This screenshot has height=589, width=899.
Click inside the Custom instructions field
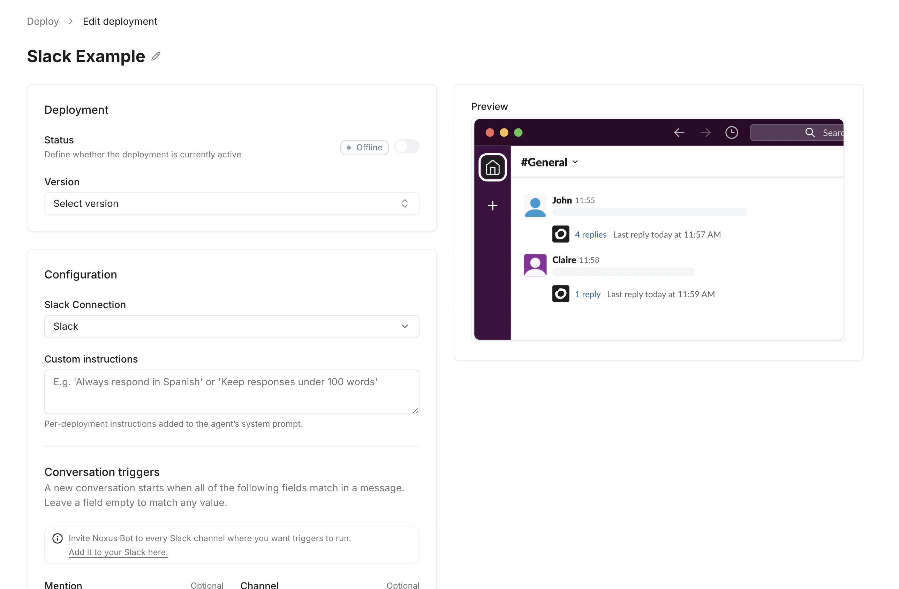click(x=232, y=392)
